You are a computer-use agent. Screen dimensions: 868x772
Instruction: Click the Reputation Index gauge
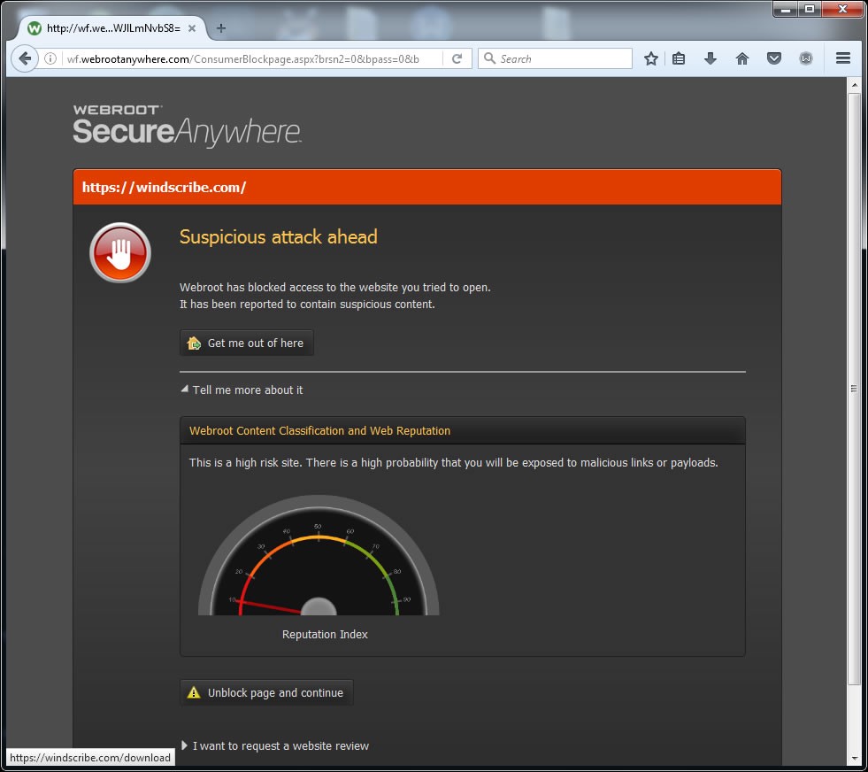click(319, 555)
